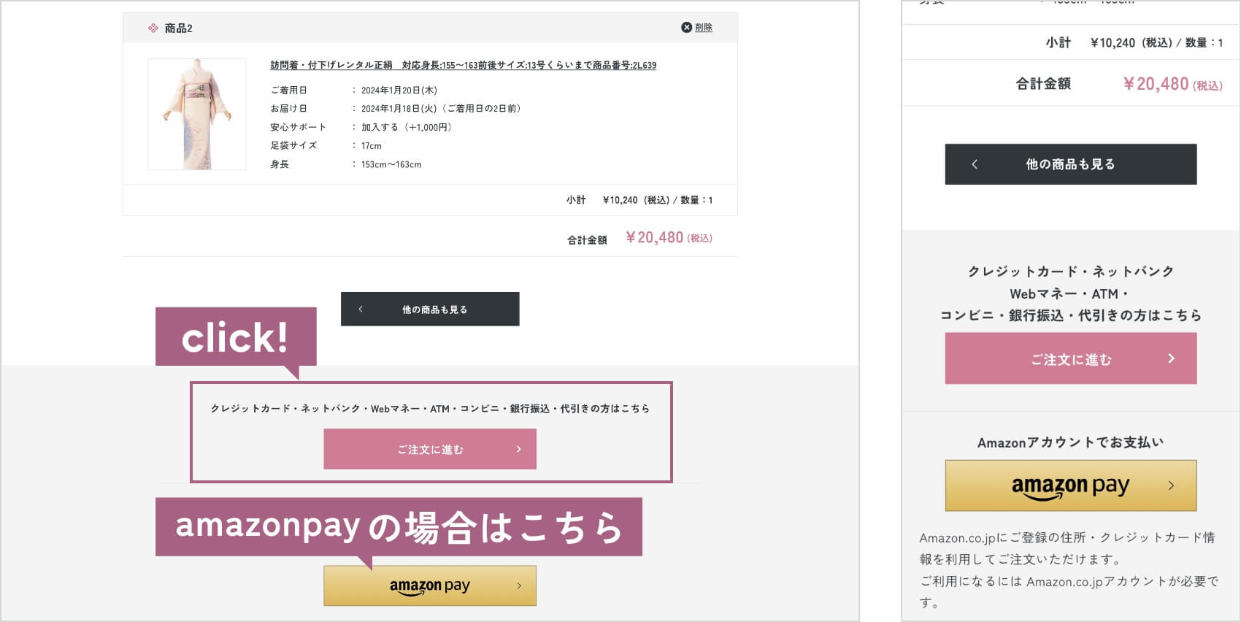1241x622 pixels.
Task: Open the 訪問着・付下げレンタル正絹 product title link
Action: [463, 66]
